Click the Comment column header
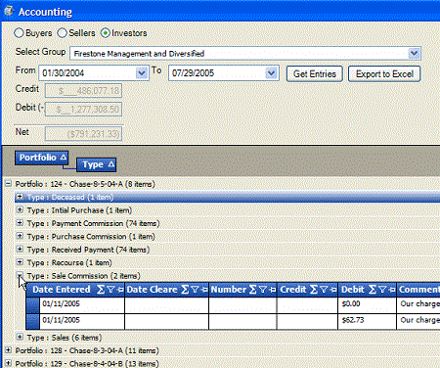The image size is (440, 368). 419,290
